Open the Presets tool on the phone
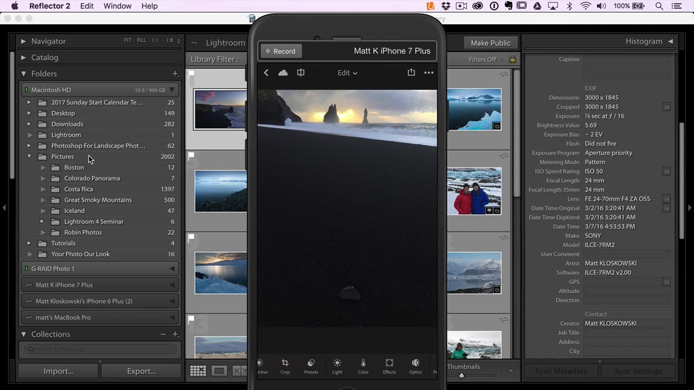Viewport: 694px width, 390px height. pos(311,366)
